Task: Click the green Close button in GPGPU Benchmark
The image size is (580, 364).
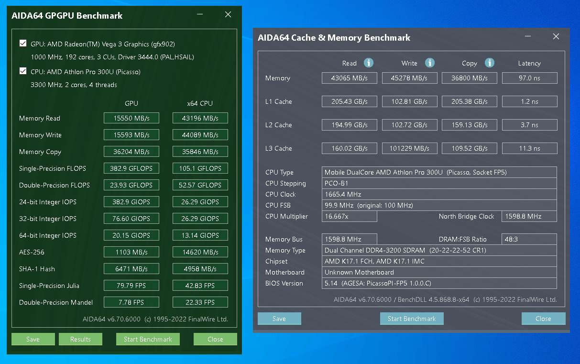Action: 215,339
